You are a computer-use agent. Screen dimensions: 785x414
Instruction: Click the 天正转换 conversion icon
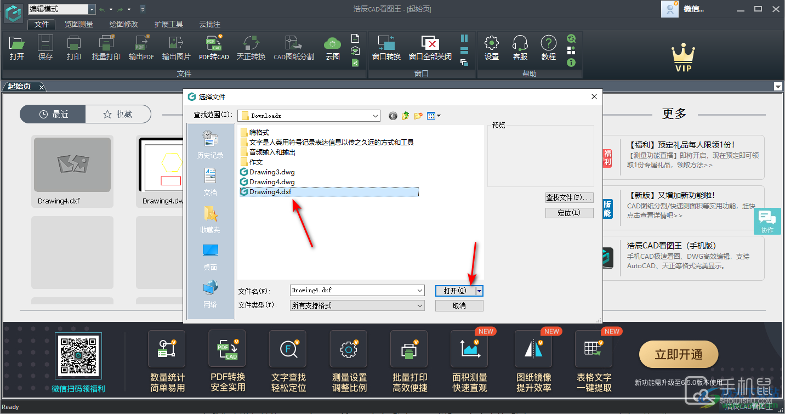pos(251,48)
